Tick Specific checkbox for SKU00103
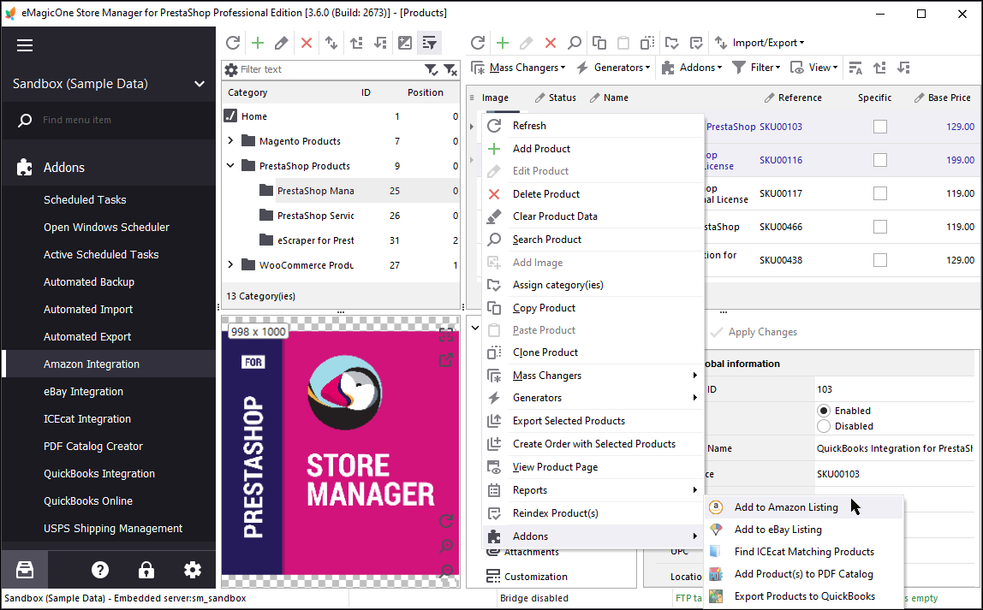This screenshot has width=983, height=610. pyautogui.click(x=880, y=127)
